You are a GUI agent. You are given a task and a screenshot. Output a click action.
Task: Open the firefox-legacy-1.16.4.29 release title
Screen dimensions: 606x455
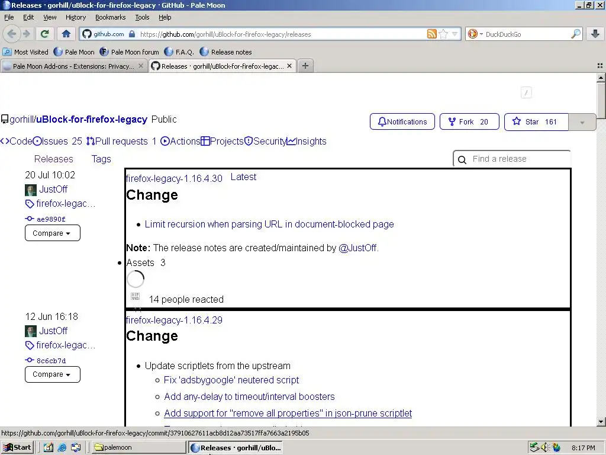(174, 320)
